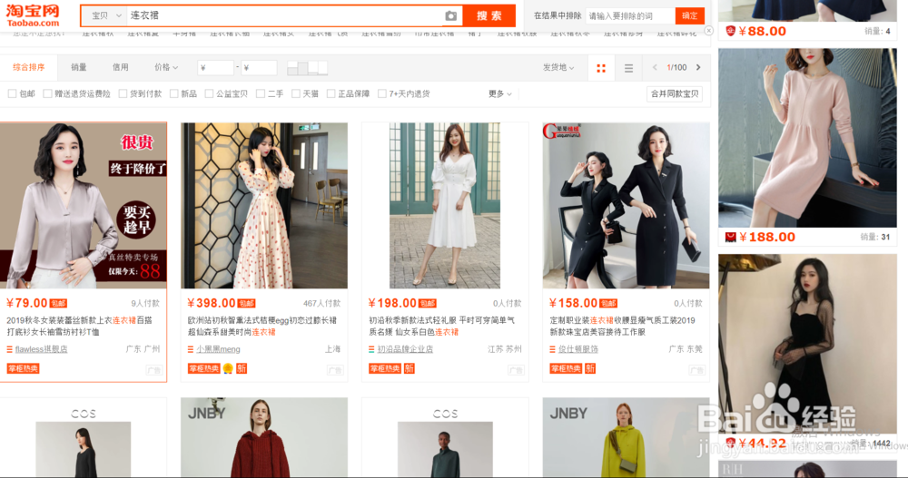Image resolution: width=908 pixels, height=478 pixels.
Task: Click shop icon beside flawless旗舰店
Action: coord(9,349)
